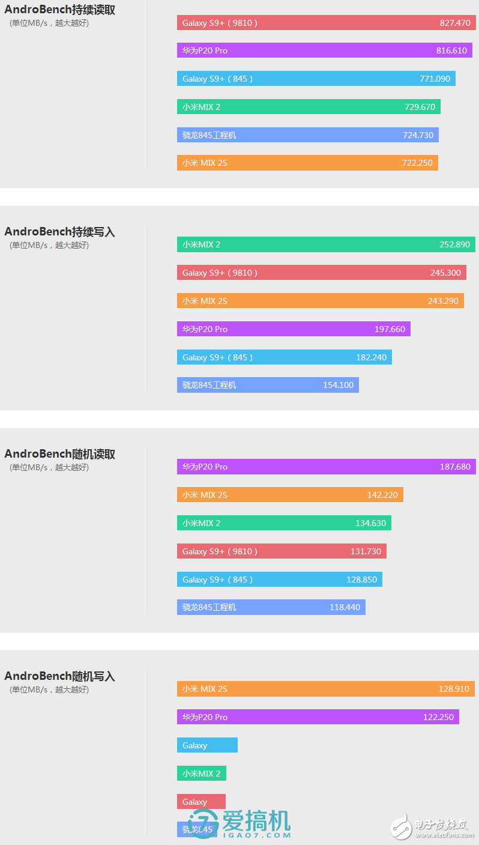Select the 华为P20 Pro bar showing 197.660
Viewport: 479px width, 845px height.
(x=294, y=329)
